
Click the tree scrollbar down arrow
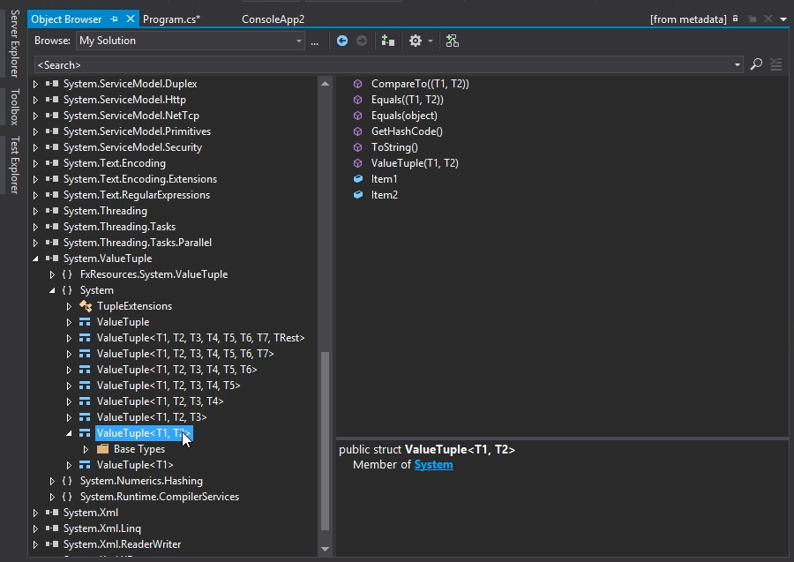325,549
